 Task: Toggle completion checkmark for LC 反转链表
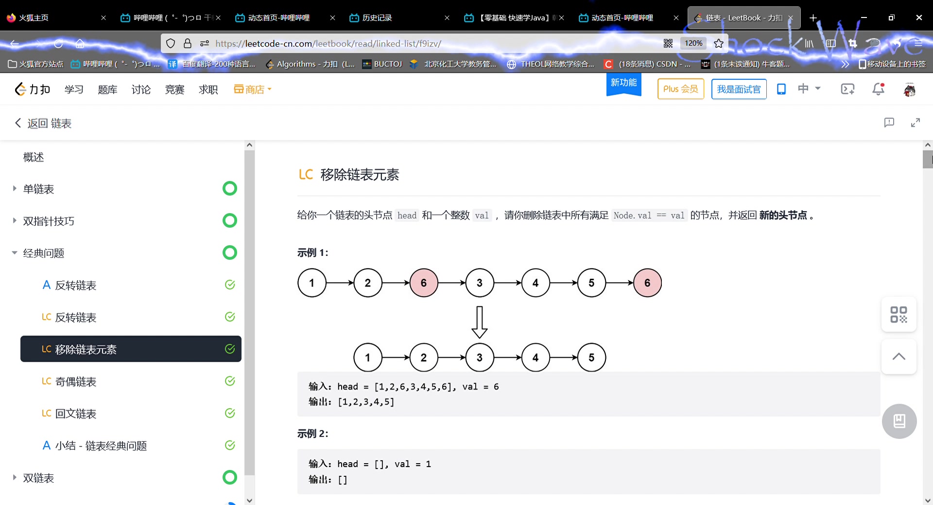[229, 317]
